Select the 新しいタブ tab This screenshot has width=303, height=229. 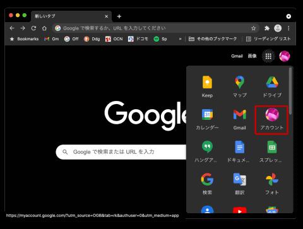71,16
